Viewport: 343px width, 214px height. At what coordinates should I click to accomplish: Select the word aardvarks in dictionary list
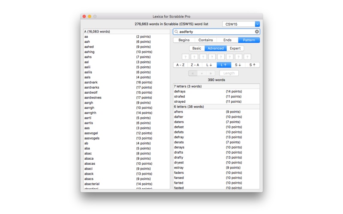tap(126, 87)
